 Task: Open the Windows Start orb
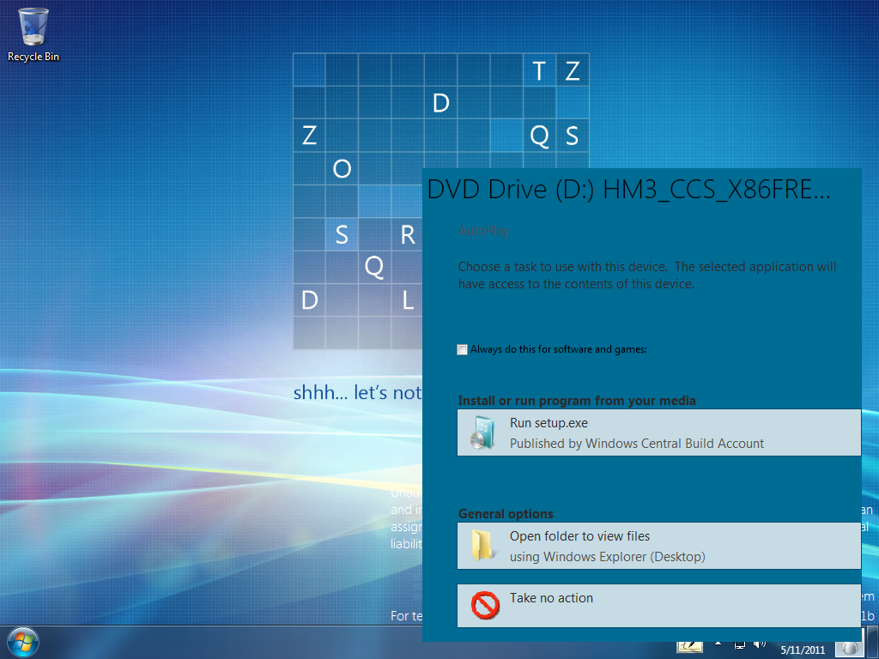click(x=22, y=643)
